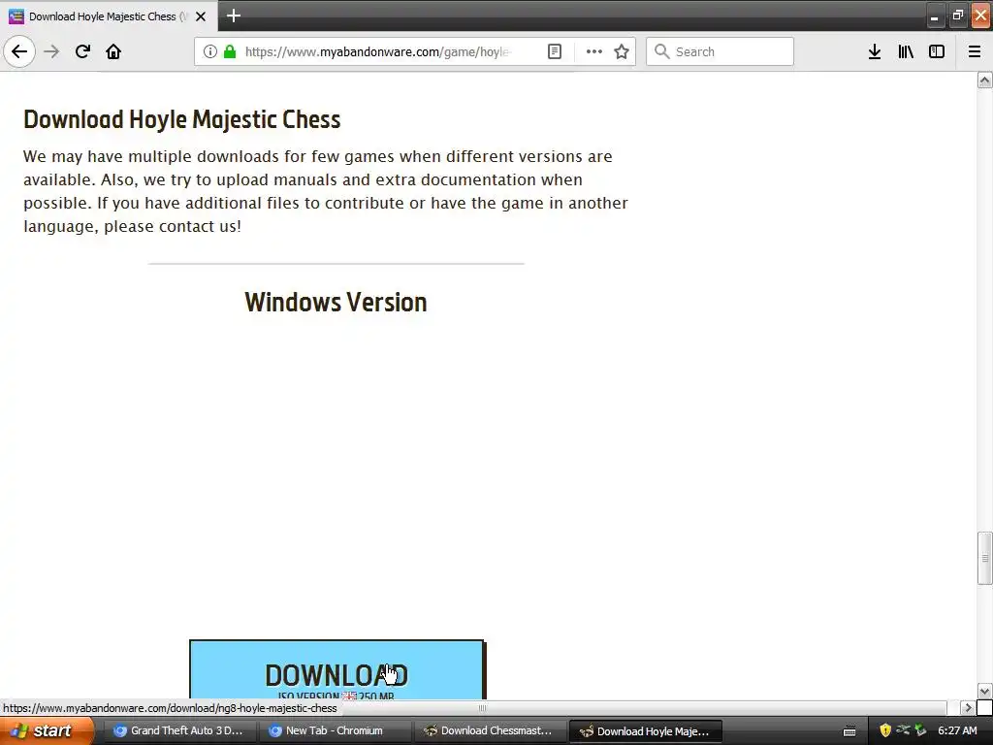This screenshot has height=745, width=993.
Task: Click vertical scrollbar up arrow
Action: pyautogui.click(x=985, y=80)
